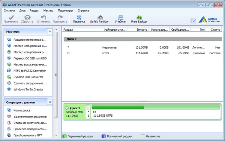Sort by Статус column header
The height and width of the screenshot is (141, 225).
[x=214, y=30]
